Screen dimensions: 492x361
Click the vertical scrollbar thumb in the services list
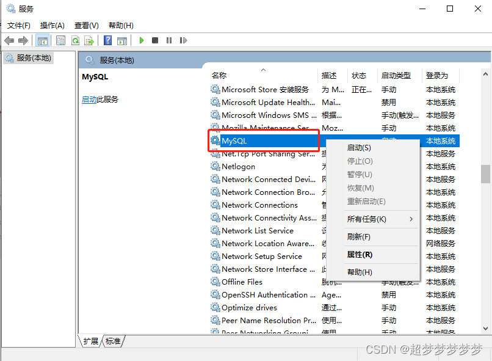click(x=485, y=174)
